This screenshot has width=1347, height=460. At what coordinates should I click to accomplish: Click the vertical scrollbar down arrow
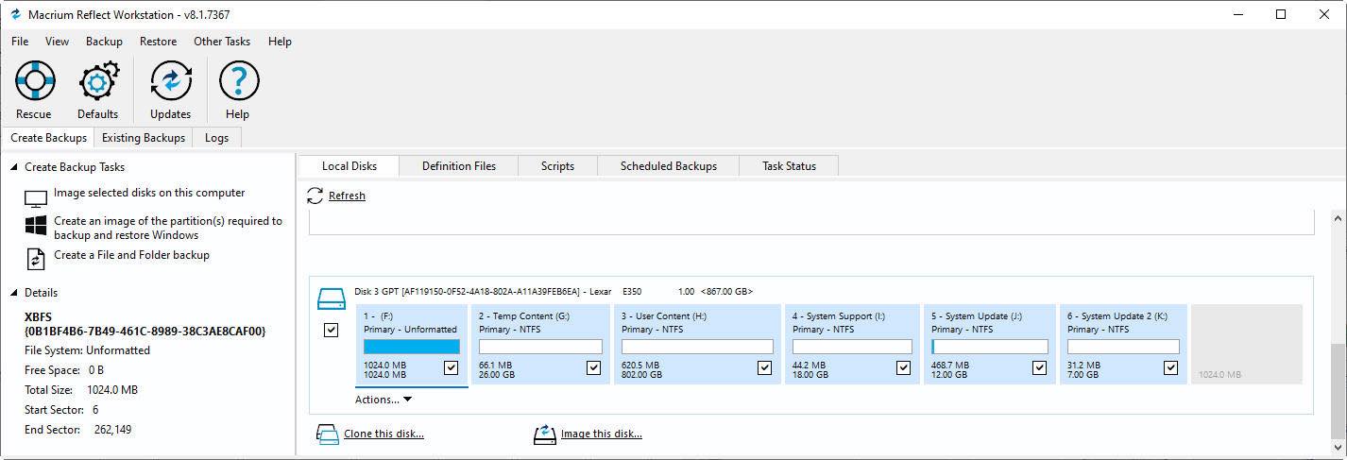(1338, 449)
